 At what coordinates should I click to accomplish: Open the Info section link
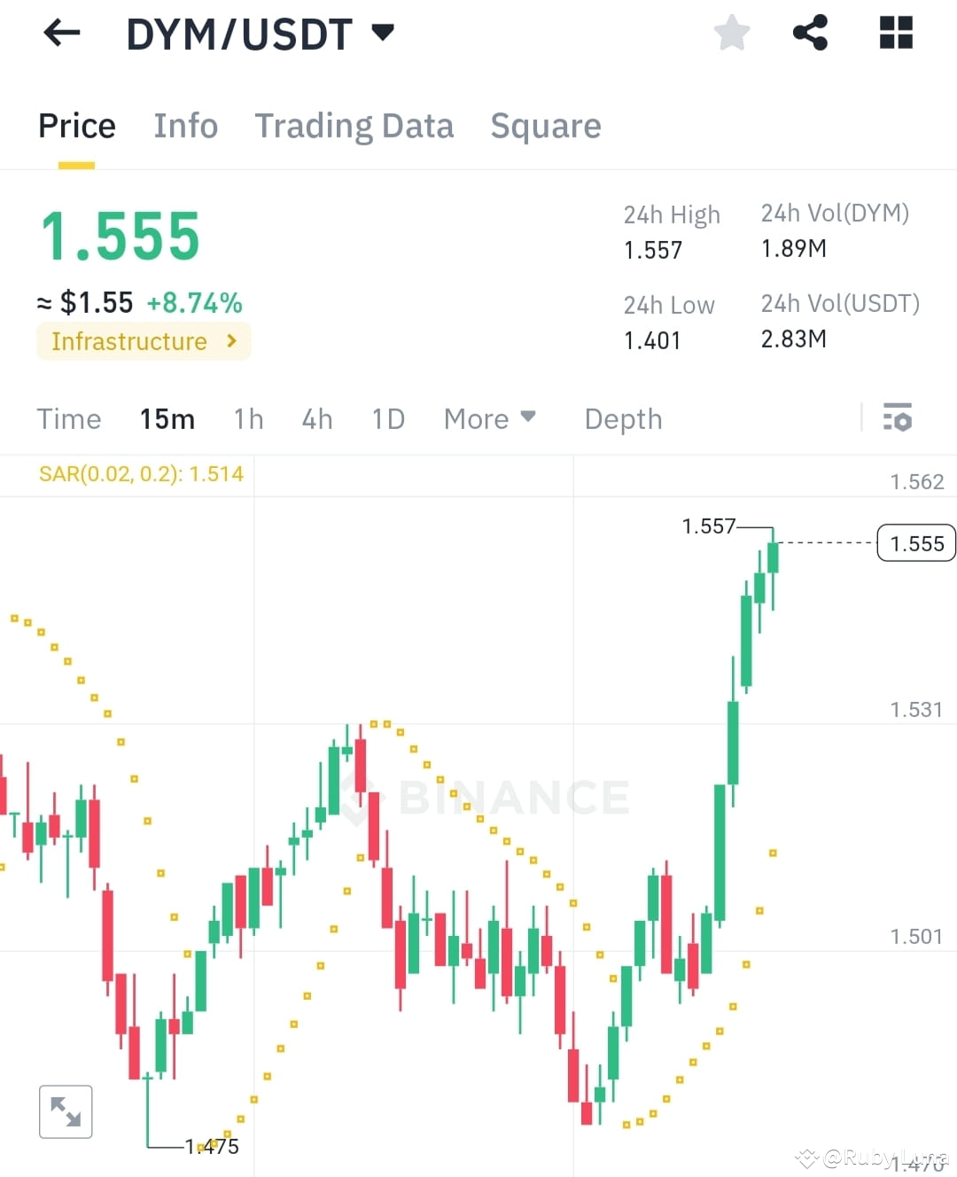[185, 126]
